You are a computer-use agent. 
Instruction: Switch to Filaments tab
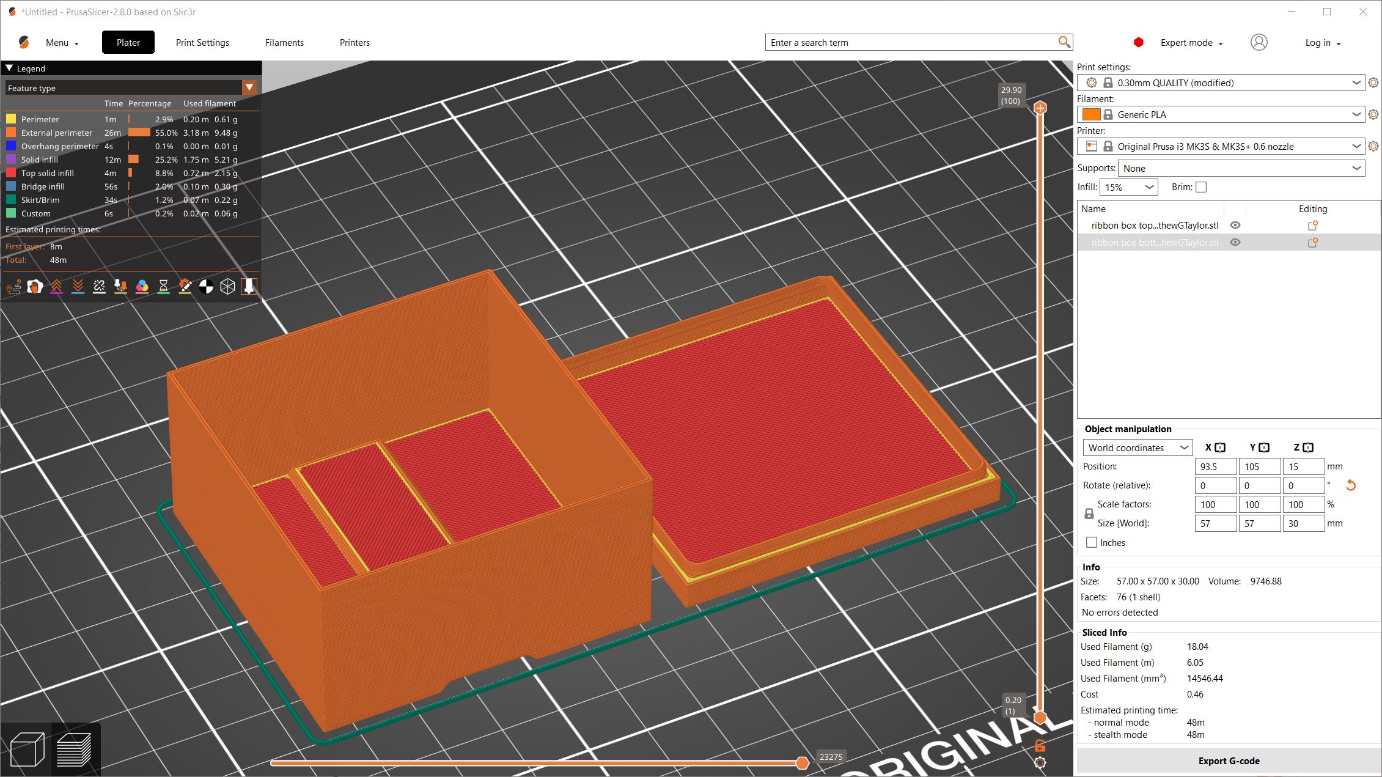click(284, 42)
